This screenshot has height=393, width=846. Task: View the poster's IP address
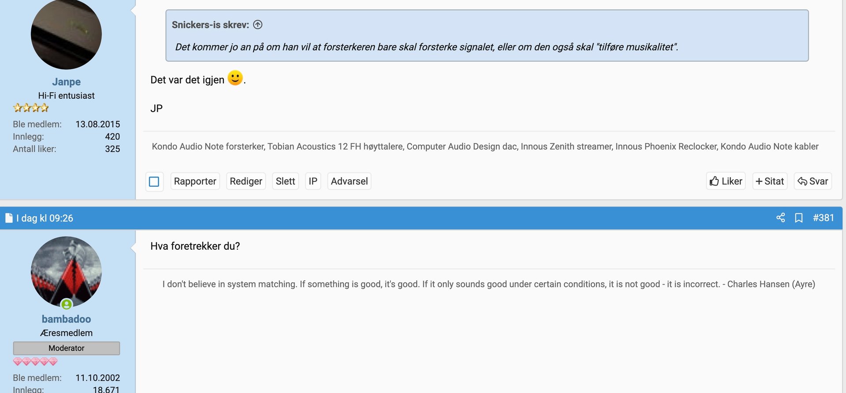pos(313,181)
